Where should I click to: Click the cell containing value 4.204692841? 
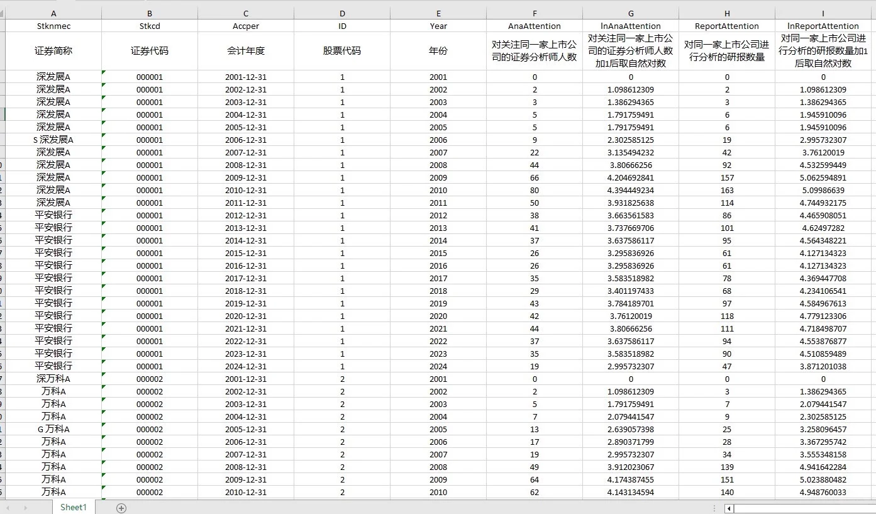[630, 177]
